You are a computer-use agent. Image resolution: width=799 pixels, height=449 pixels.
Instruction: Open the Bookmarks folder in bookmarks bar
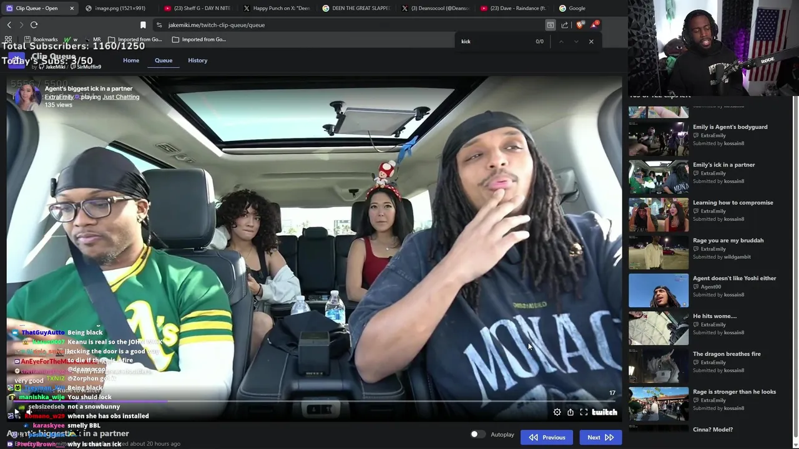[x=41, y=39]
